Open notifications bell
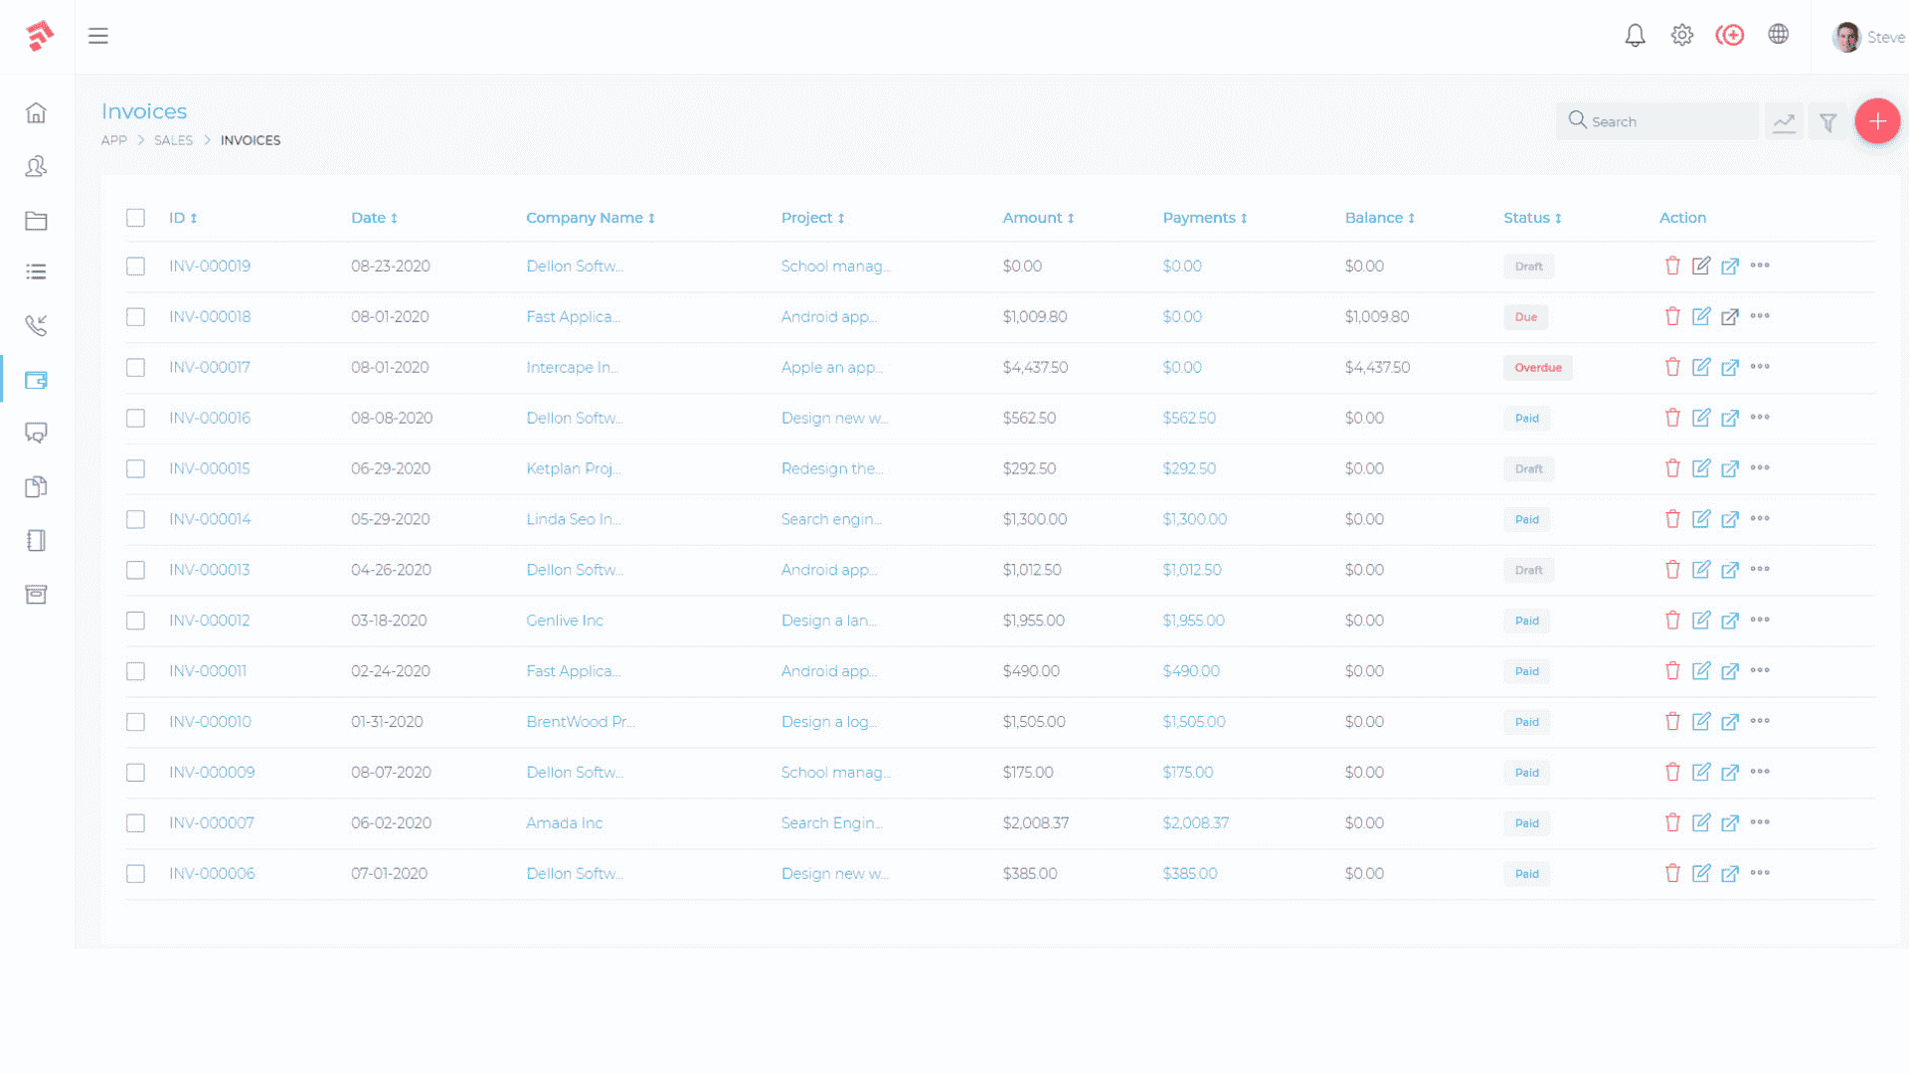 tap(1635, 36)
